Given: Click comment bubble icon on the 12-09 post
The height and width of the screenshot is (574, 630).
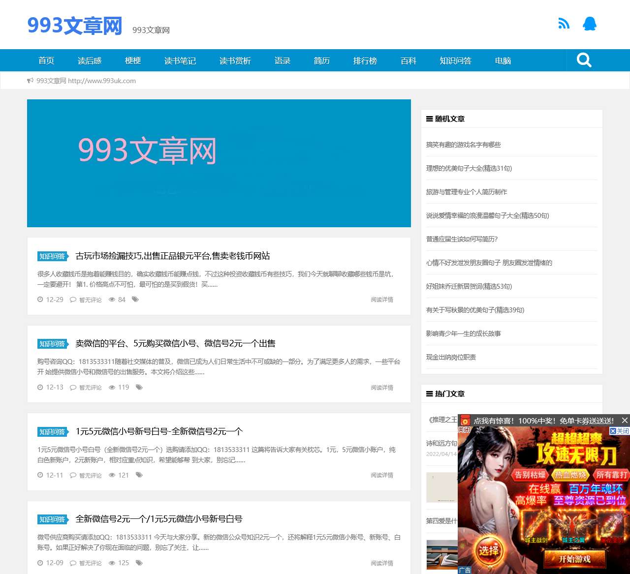Looking at the screenshot, I should [x=73, y=563].
